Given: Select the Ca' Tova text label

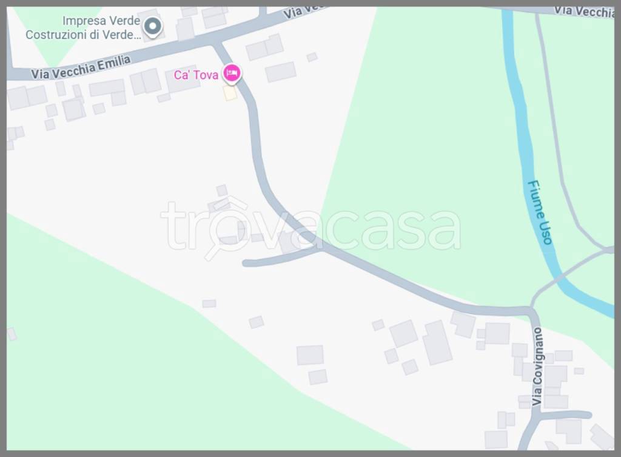Looking at the screenshot, I should coord(196,75).
